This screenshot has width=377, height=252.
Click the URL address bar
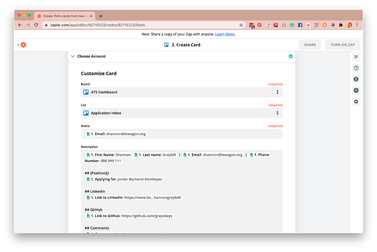144,25
